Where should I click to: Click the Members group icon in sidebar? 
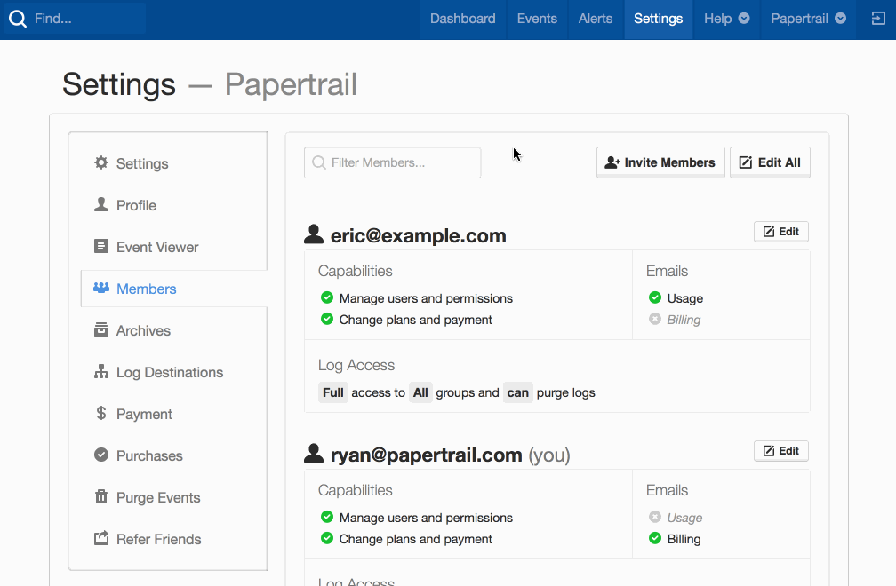click(x=101, y=288)
